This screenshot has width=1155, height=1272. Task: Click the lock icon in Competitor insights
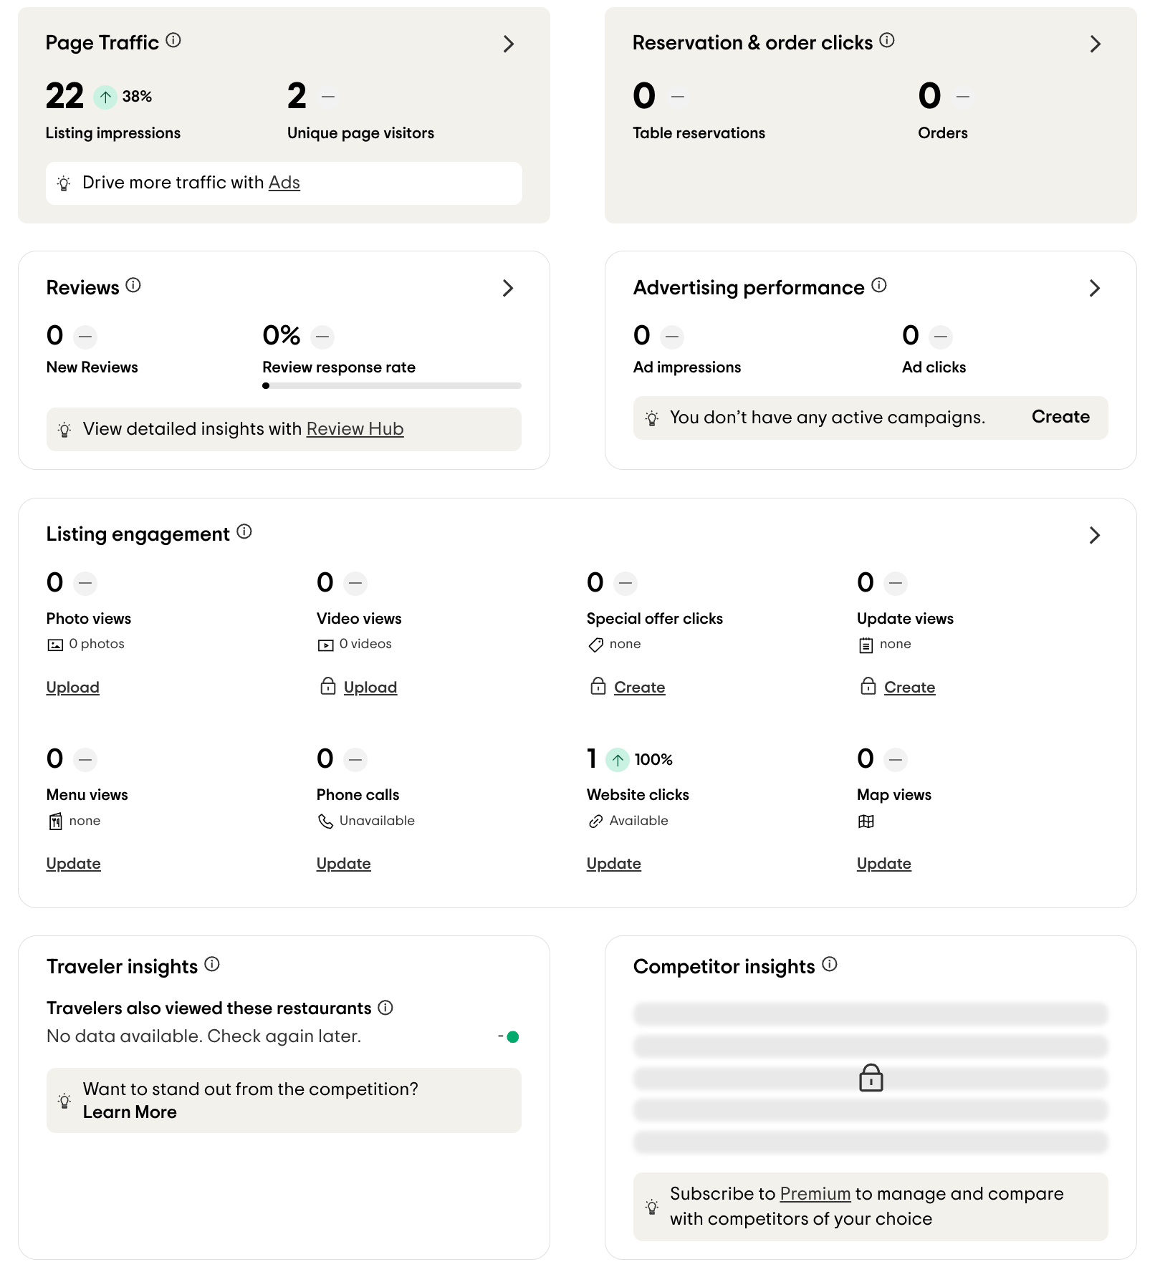[x=871, y=1077]
